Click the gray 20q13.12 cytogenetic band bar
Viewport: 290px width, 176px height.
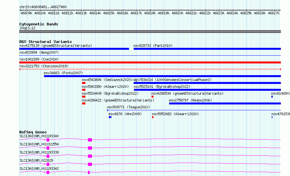pyautogui.click(x=150, y=32)
